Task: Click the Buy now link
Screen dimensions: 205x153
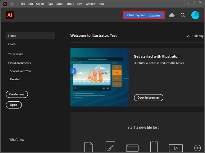Action: click(154, 15)
